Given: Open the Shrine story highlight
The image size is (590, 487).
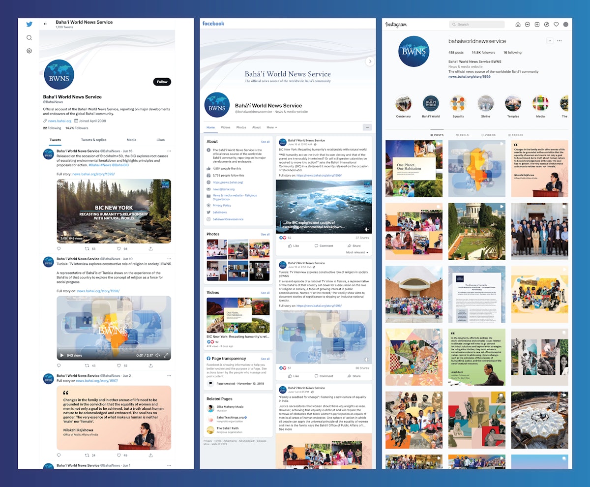Looking at the screenshot, I should pyautogui.click(x=485, y=104).
